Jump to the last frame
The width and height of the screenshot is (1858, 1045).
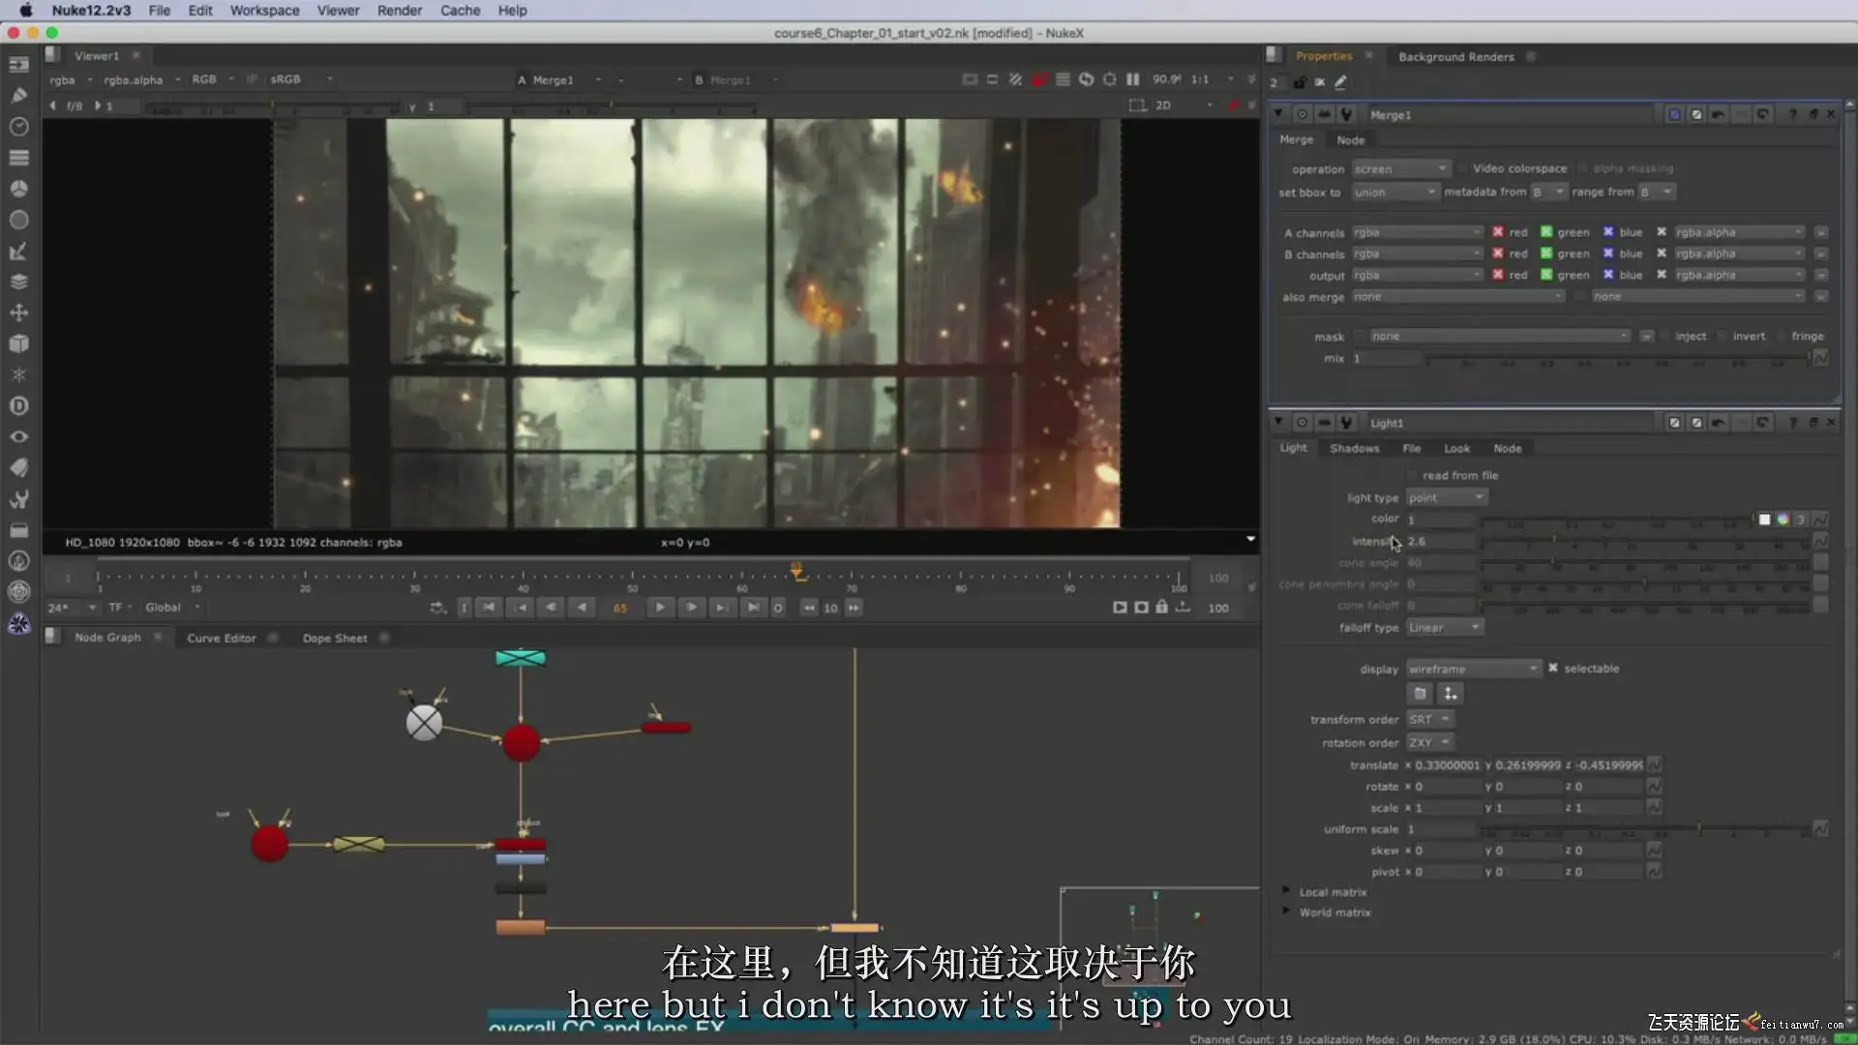click(x=753, y=608)
